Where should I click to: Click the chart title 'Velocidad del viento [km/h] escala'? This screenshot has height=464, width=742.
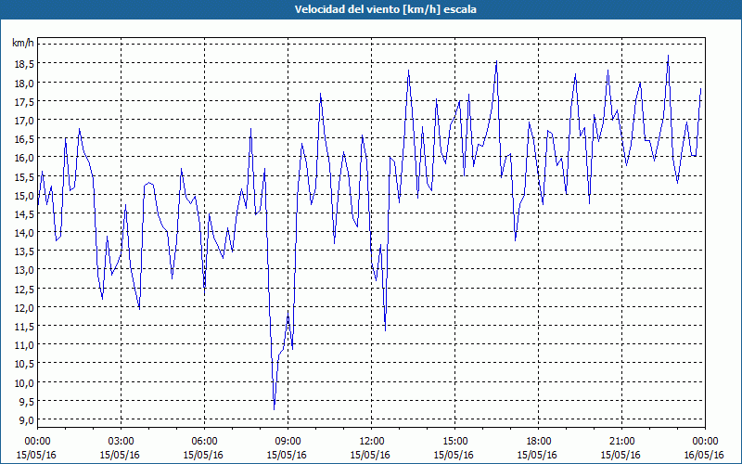click(385, 9)
